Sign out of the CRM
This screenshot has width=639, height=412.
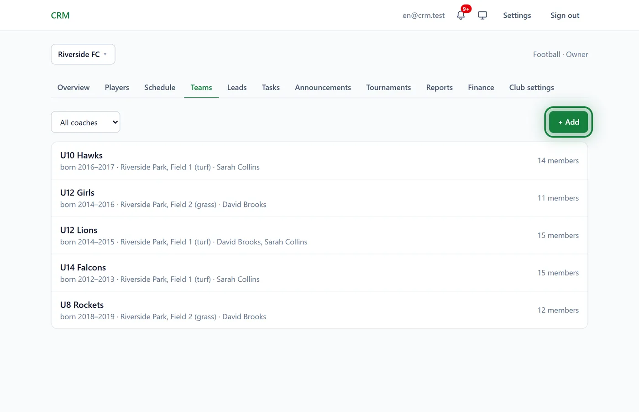click(x=565, y=15)
